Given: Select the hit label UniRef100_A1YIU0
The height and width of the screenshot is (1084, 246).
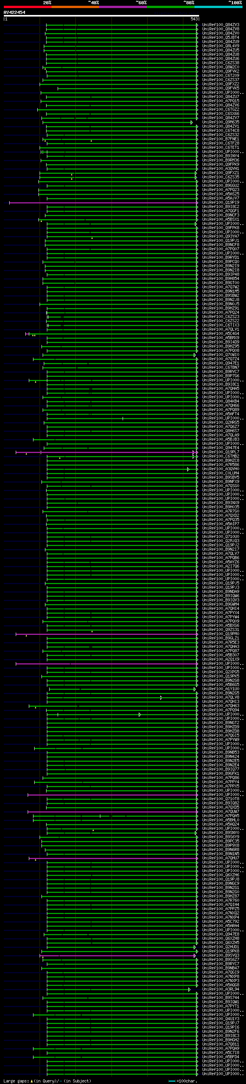Looking at the screenshot, I should pos(221,689).
